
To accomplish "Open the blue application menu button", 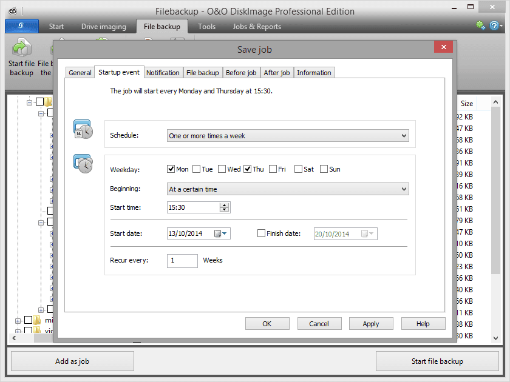I will pyautogui.click(x=22, y=26).
